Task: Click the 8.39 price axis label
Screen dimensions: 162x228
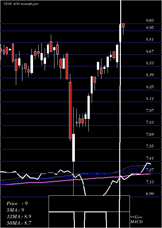Action: tap(150, 75)
